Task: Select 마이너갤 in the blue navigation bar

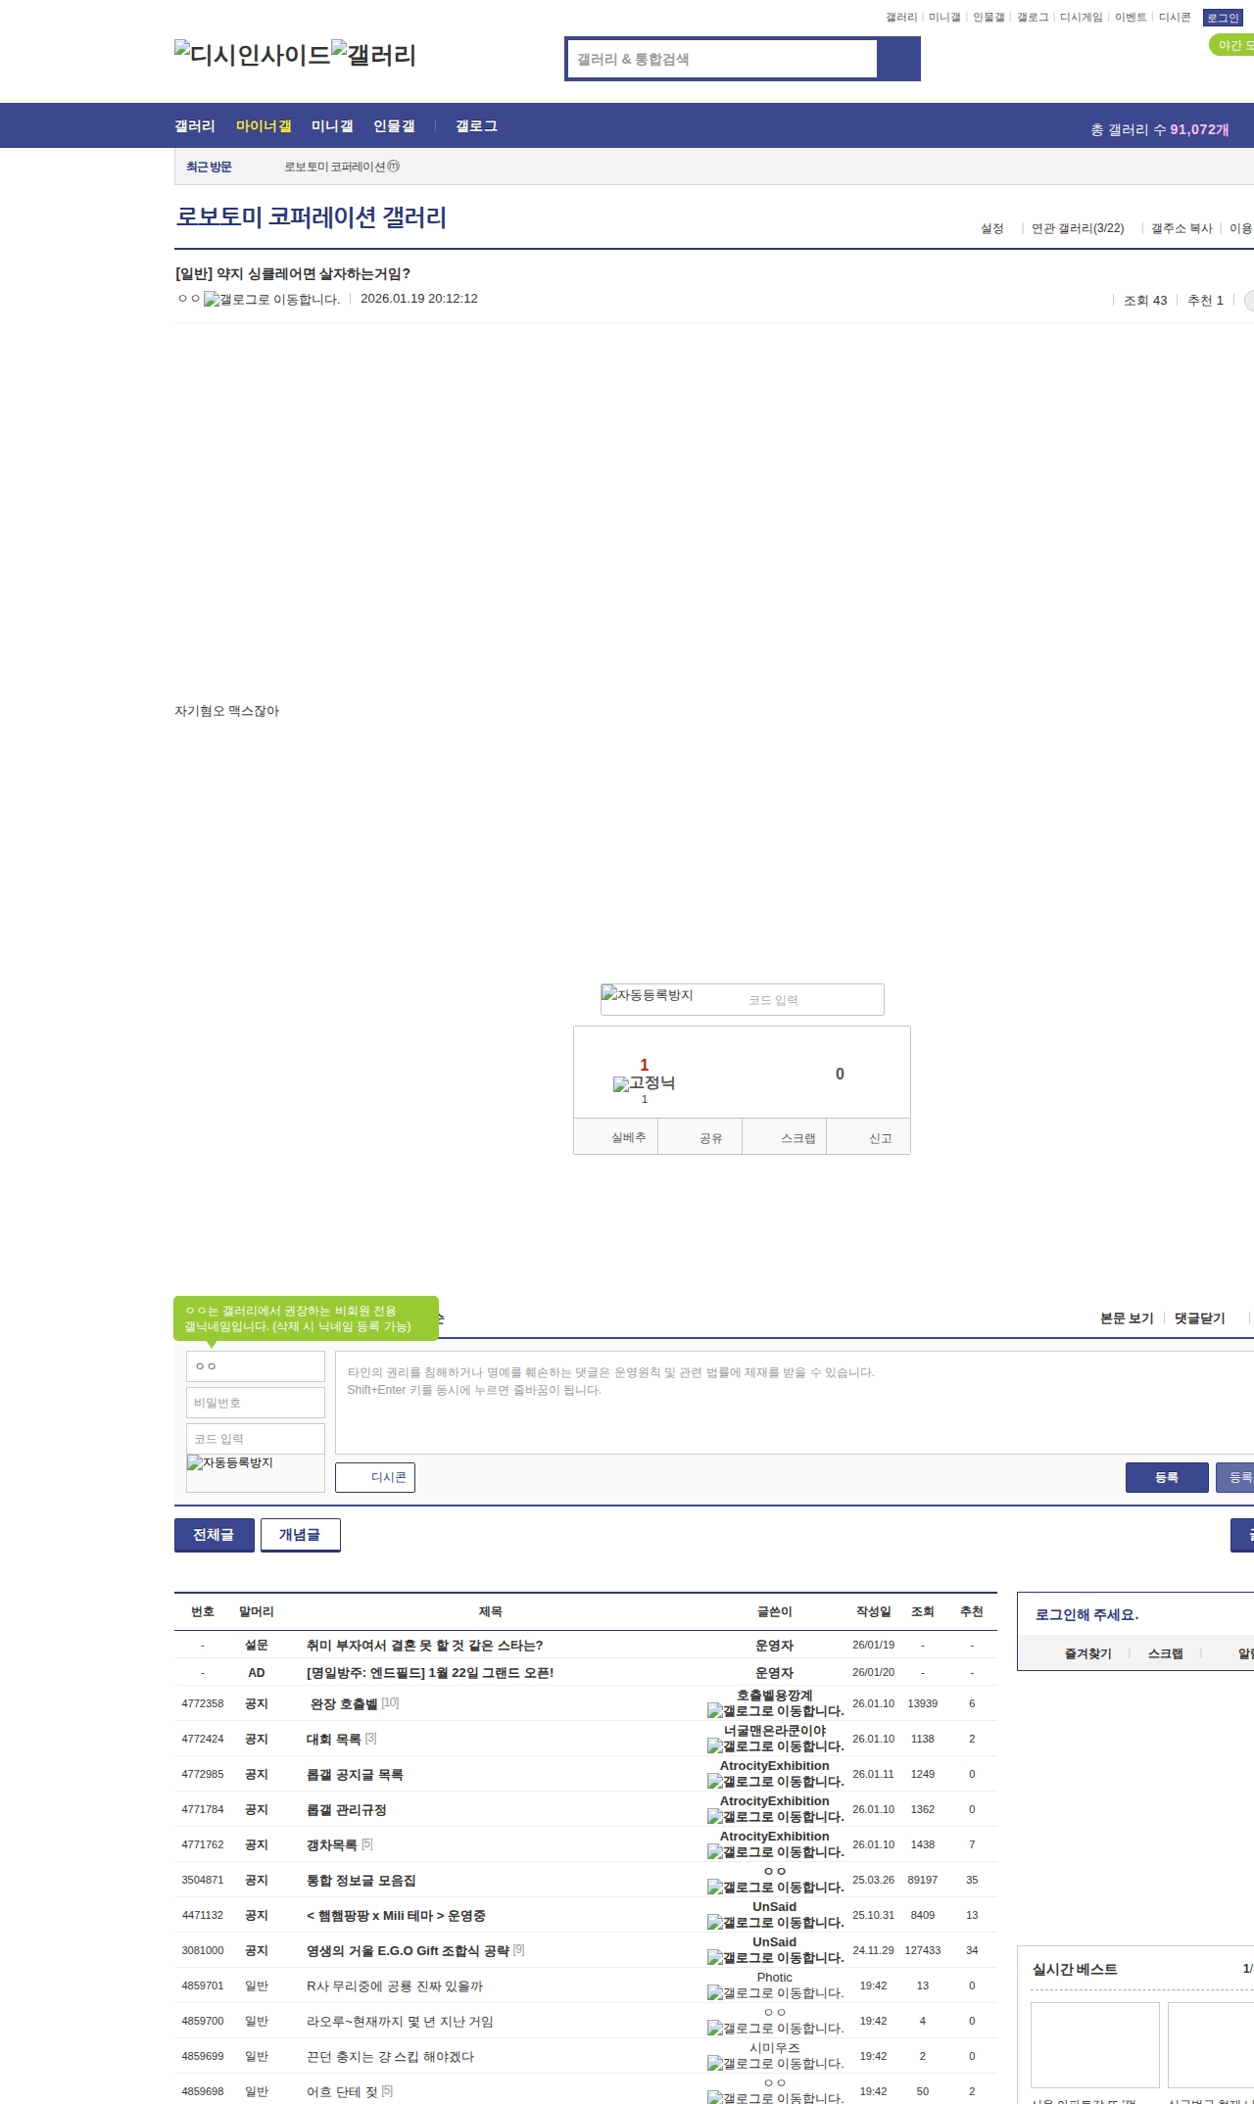Action: tap(264, 126)
